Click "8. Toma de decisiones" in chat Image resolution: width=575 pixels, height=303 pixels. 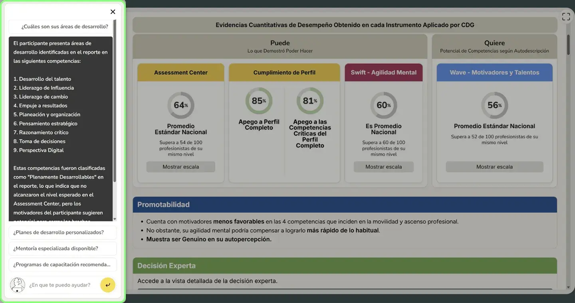pos(40,141)
